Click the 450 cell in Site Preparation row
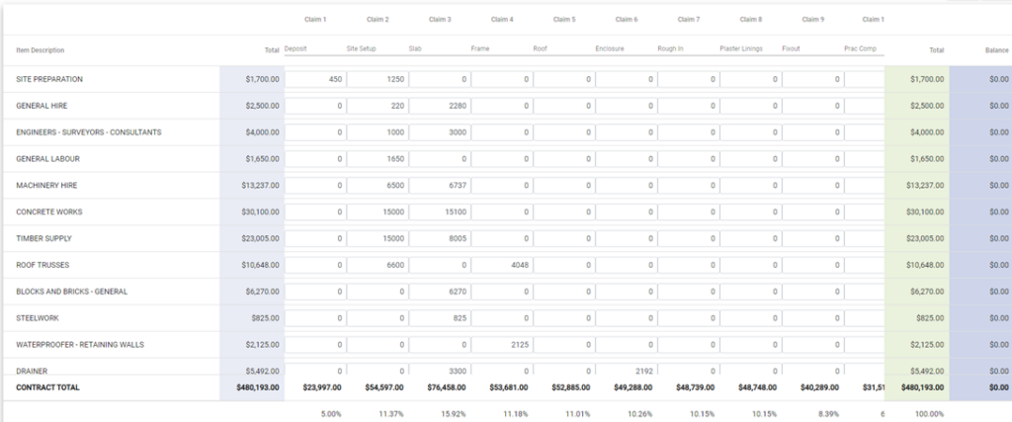 (x=314, y=79)
